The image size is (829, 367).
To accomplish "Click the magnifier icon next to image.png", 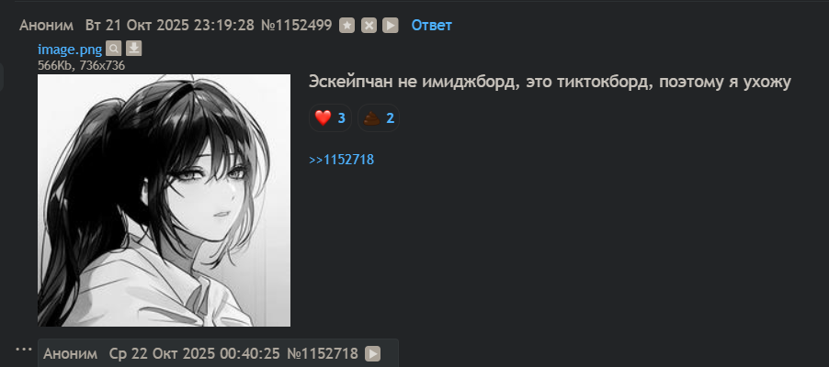I will pyautogui.click(x=113, y=50).
